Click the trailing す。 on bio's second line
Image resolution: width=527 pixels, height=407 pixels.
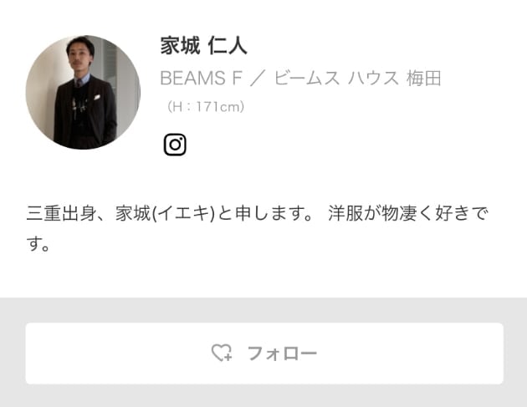coord(38,244)
